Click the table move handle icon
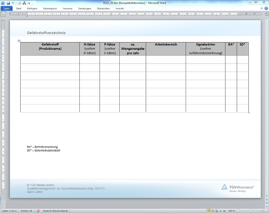 click(x=19, y=41)
